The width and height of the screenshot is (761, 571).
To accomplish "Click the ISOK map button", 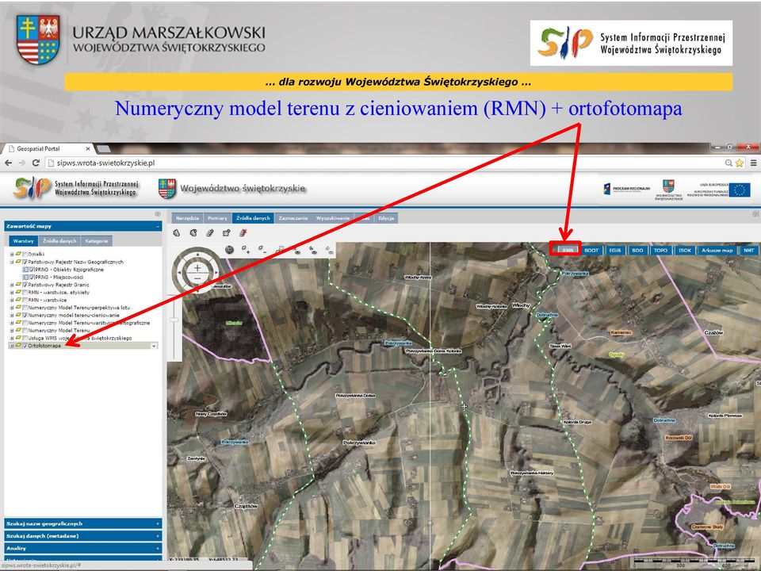I will pyautogui.click(x=684, y=251).
